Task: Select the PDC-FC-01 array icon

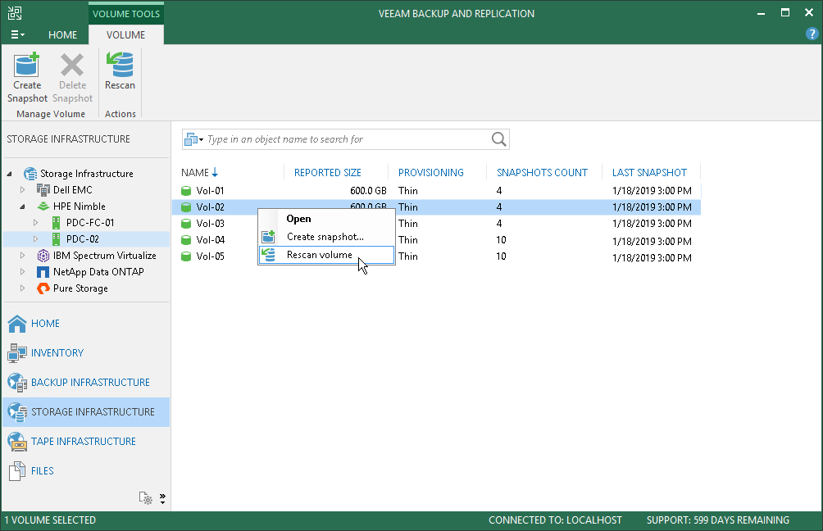Action: (x=57, y=222)
